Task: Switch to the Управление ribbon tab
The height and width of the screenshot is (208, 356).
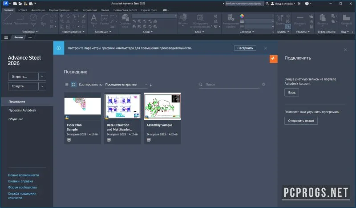Action: pyautogui.click(x=90, y=10)
